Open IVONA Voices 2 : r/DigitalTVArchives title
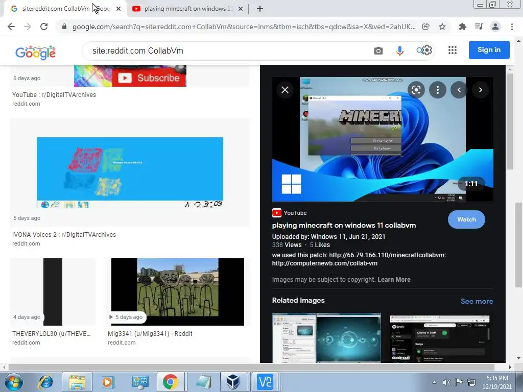Image resolution: width=523 pixels, height=392 pixels. coord(64,235)
